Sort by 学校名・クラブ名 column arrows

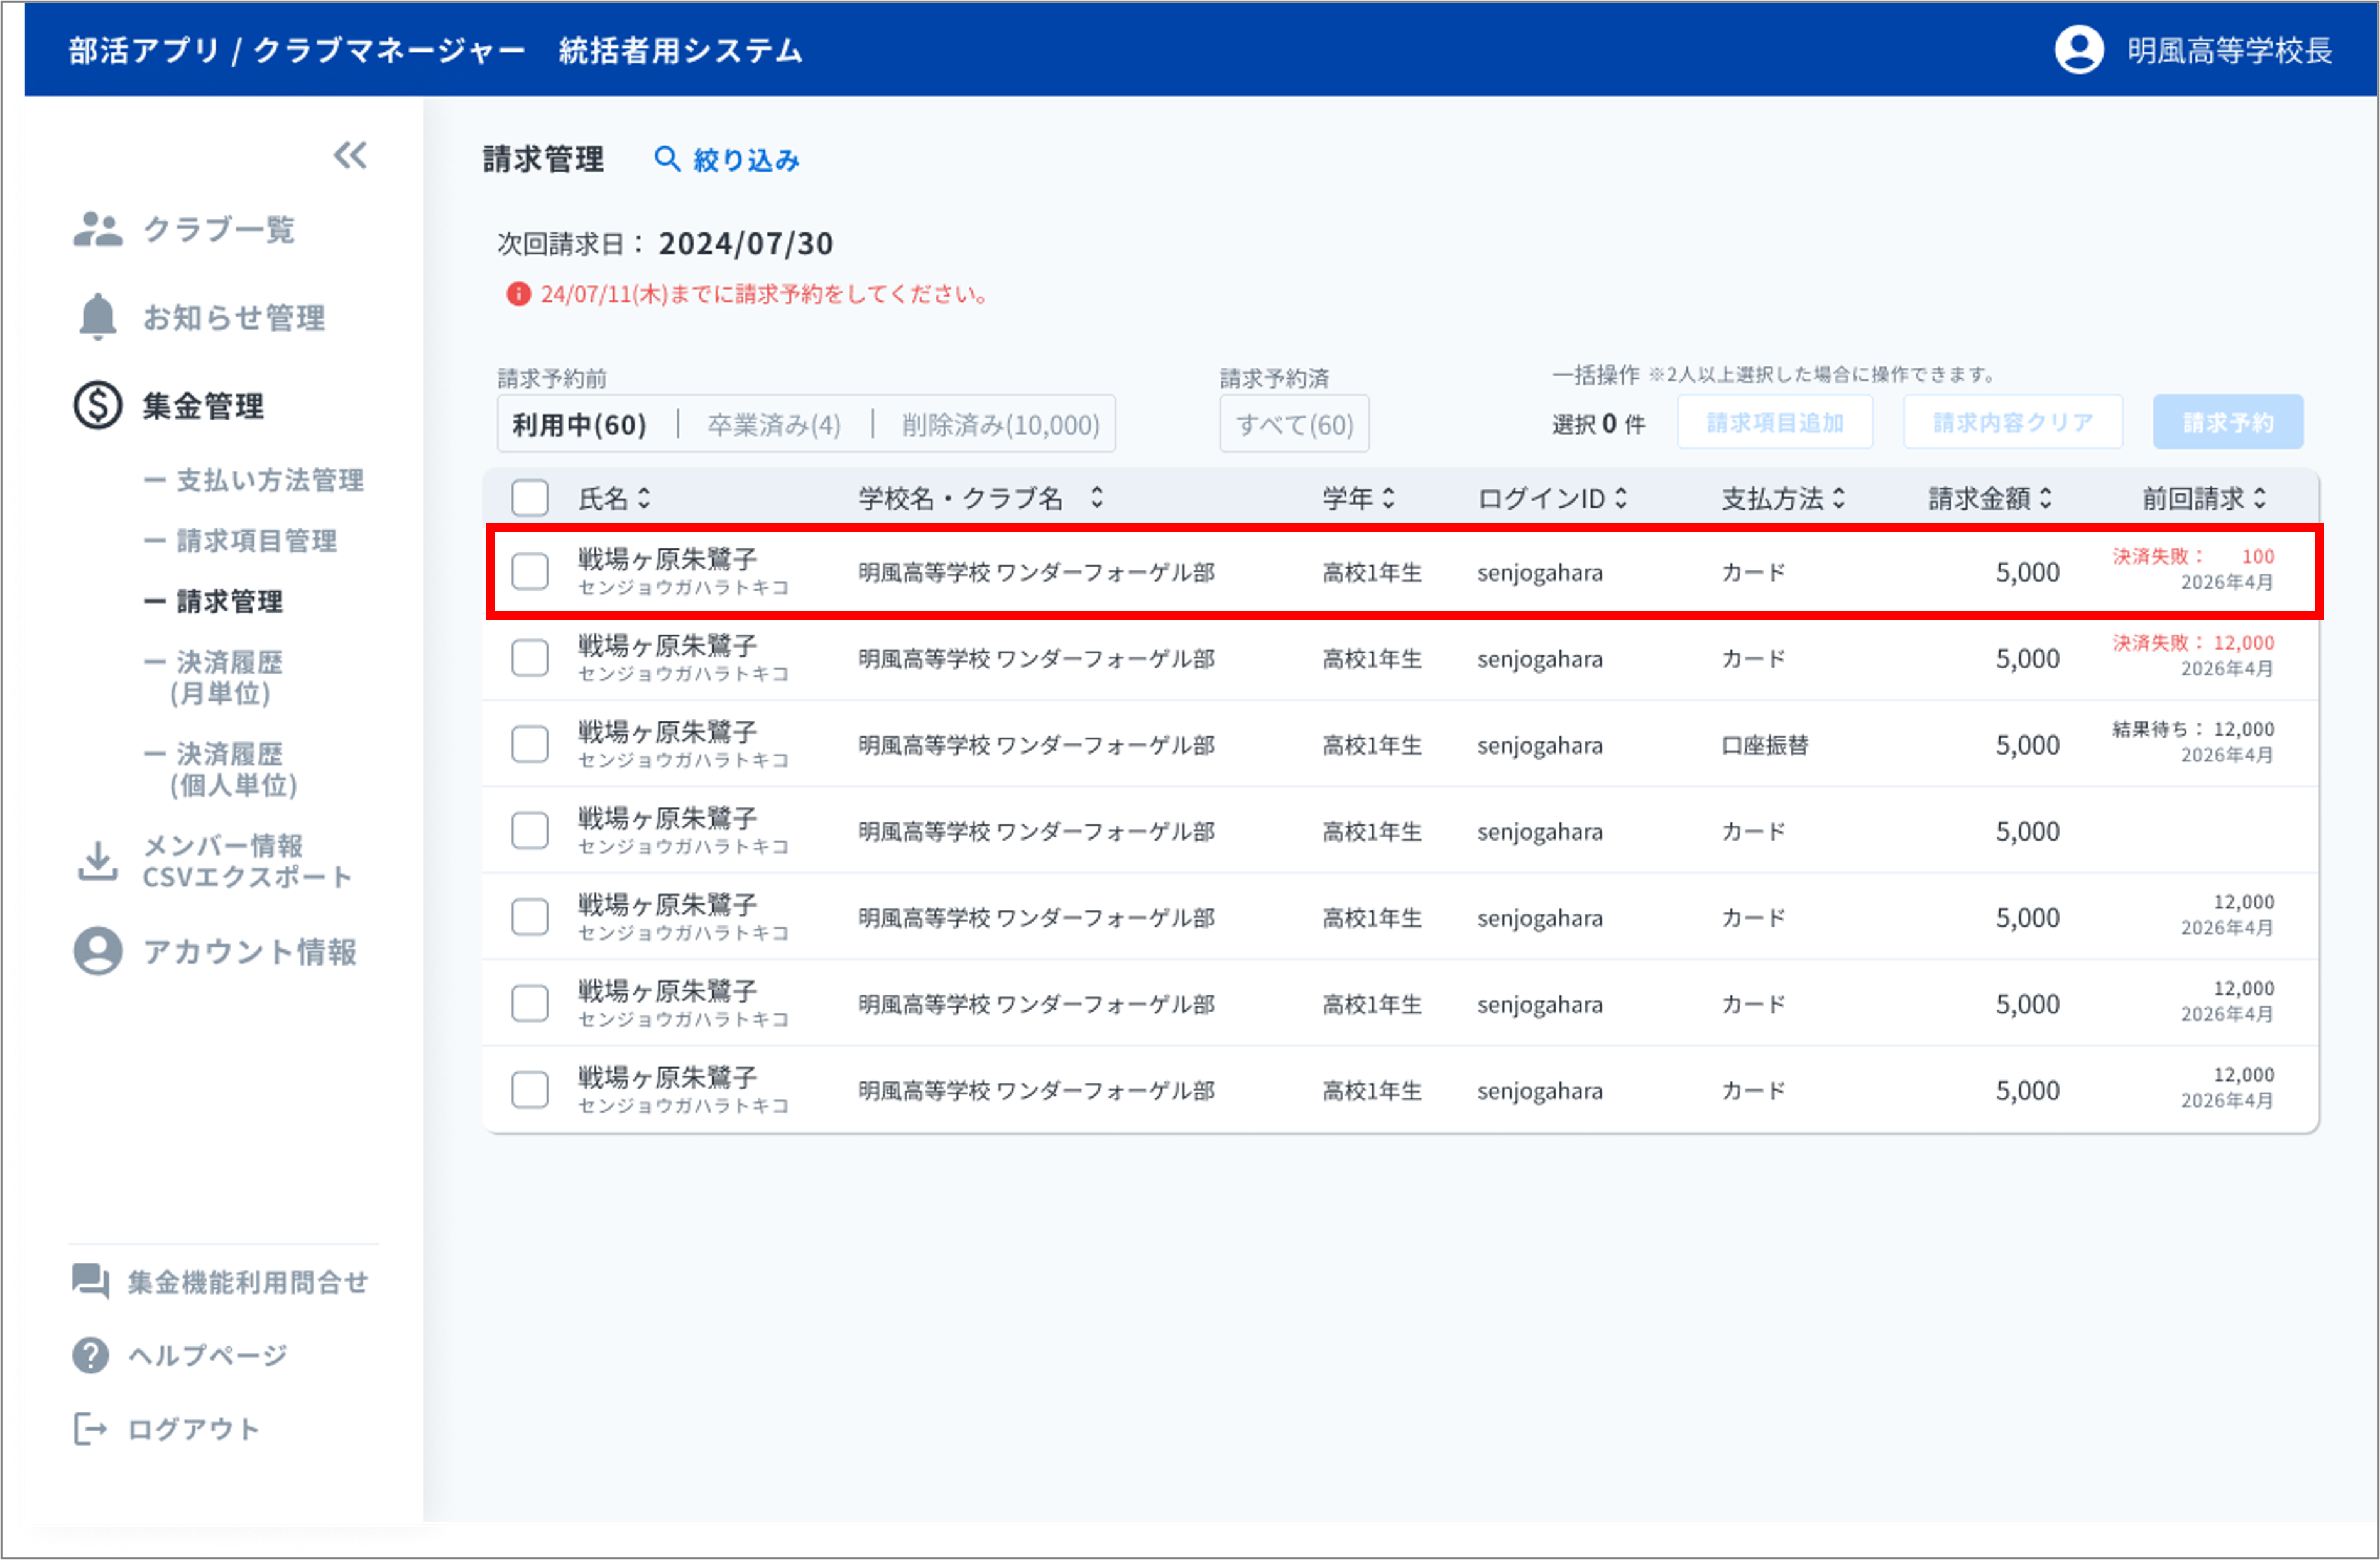click(x=1097, y=497)
